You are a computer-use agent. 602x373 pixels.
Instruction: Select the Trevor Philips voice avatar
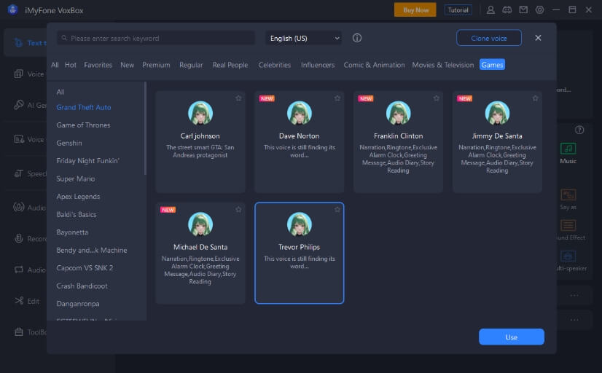[x=299, y=224]
